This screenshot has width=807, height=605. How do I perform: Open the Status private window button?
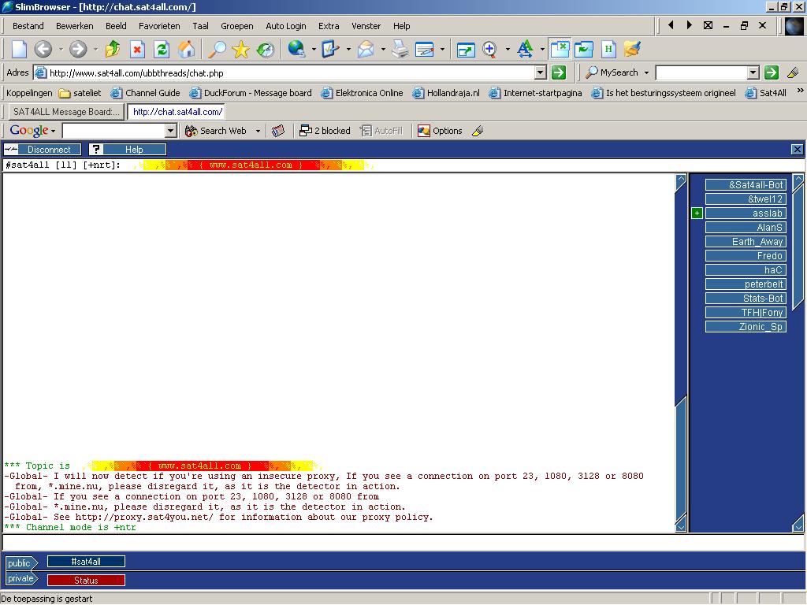pyautogui.click(x=86, y=581)
